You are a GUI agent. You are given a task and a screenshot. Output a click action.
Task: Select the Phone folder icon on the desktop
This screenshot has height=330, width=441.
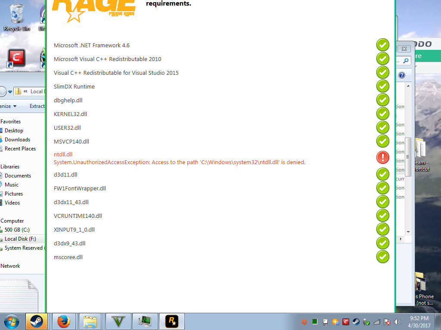coord(424,289)
